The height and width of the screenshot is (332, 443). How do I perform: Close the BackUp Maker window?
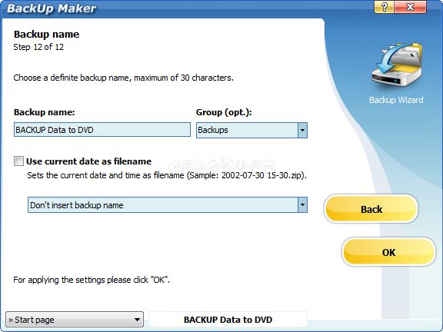(410, 7)
